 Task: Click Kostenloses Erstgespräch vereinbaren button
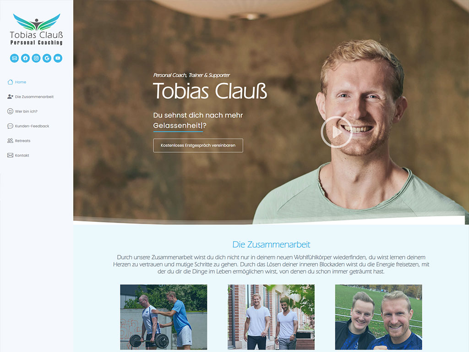198,145
